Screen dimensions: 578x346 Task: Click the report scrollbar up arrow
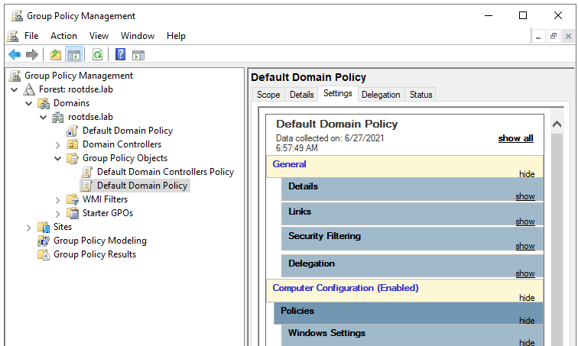[557, 124]
